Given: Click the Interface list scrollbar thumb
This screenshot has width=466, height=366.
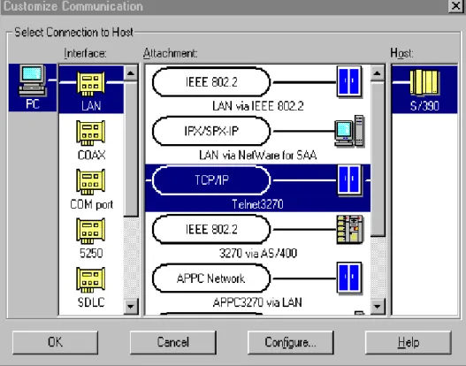Looking at the screenshot, I should click(131, 149).
